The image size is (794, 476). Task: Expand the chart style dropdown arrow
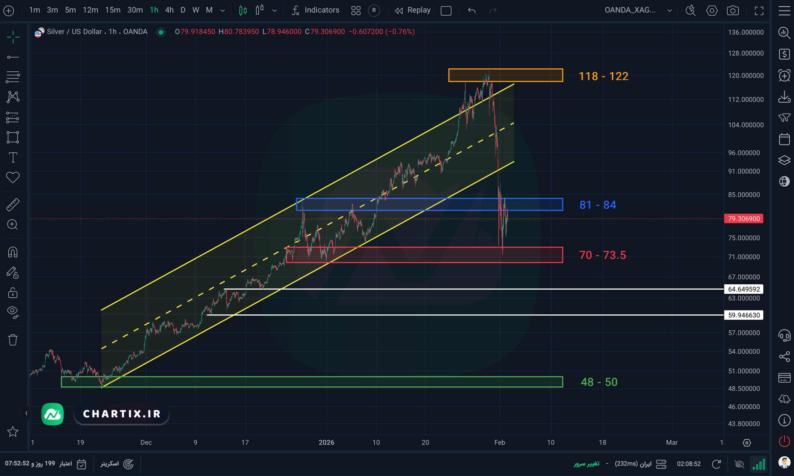(274, 11)
